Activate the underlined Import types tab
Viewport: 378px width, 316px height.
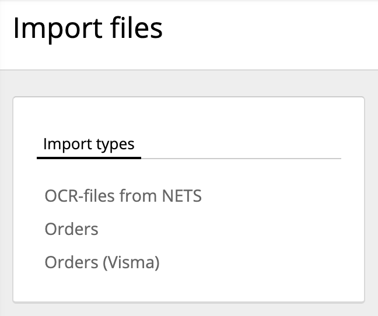pyautogui.click(x=89, y=144)
